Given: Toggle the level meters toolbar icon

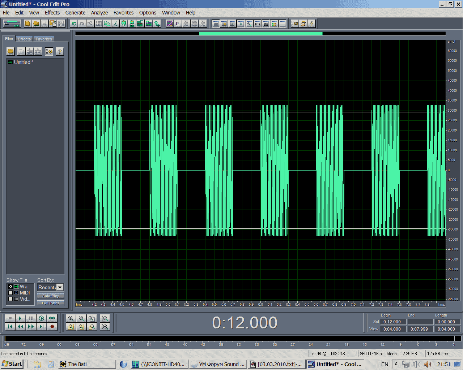Looking at the screenshot, I should point(274,23).
